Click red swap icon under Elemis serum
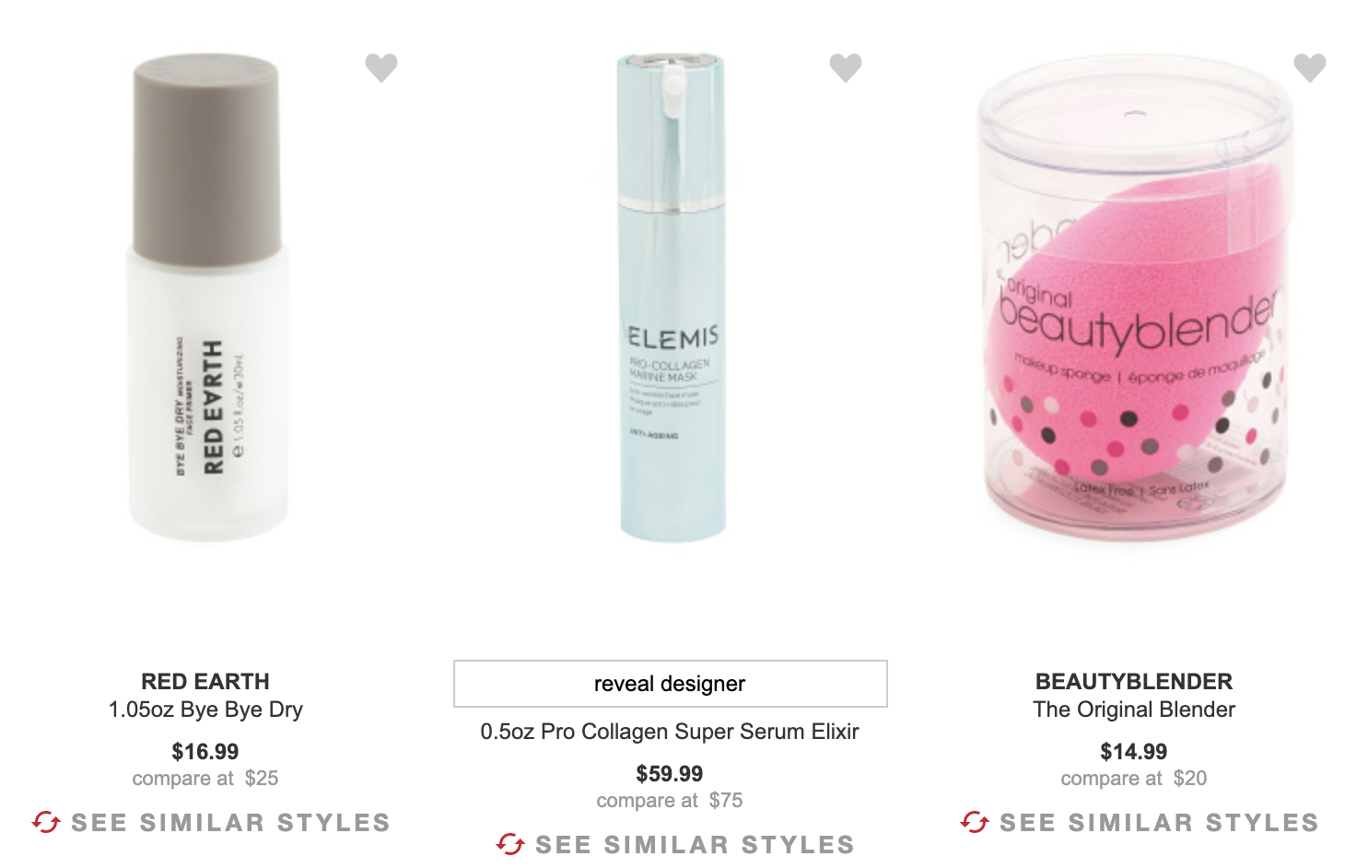 [510, 844]
